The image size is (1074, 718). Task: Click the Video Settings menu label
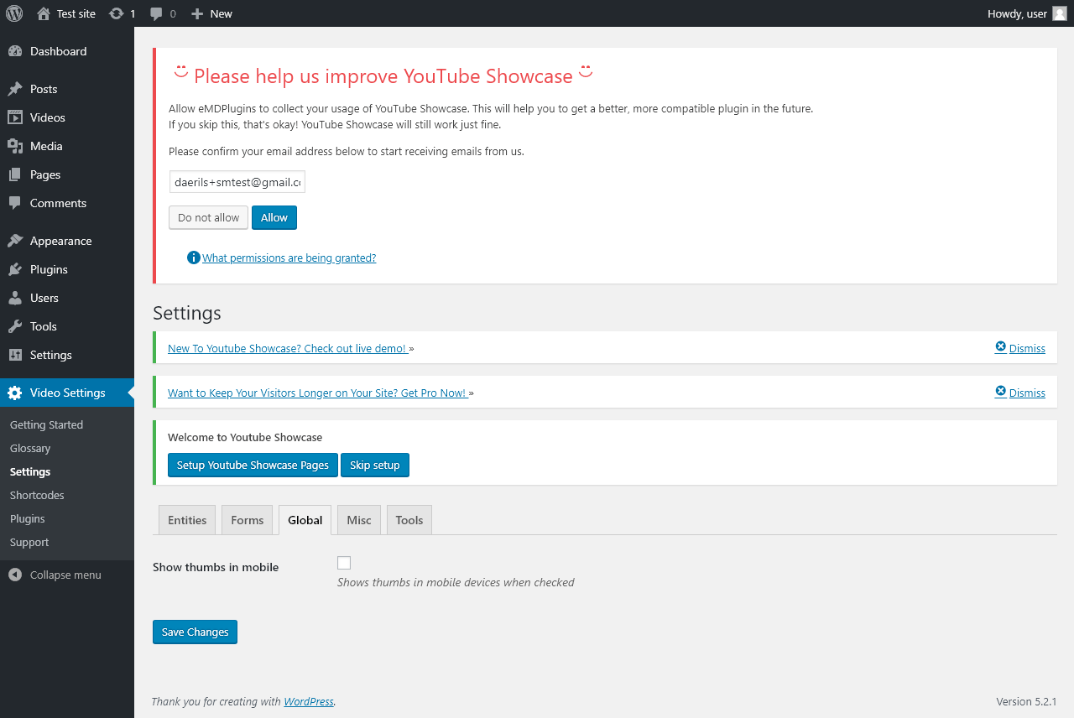[x=68, y=393]
